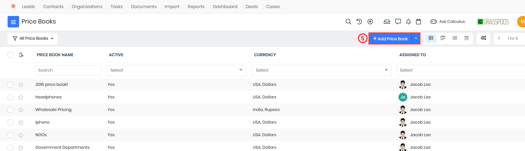Viewport: 525px width, 151px height.
Task: Open the blue hamburger menu icon
Action: [x=13, y=22]
